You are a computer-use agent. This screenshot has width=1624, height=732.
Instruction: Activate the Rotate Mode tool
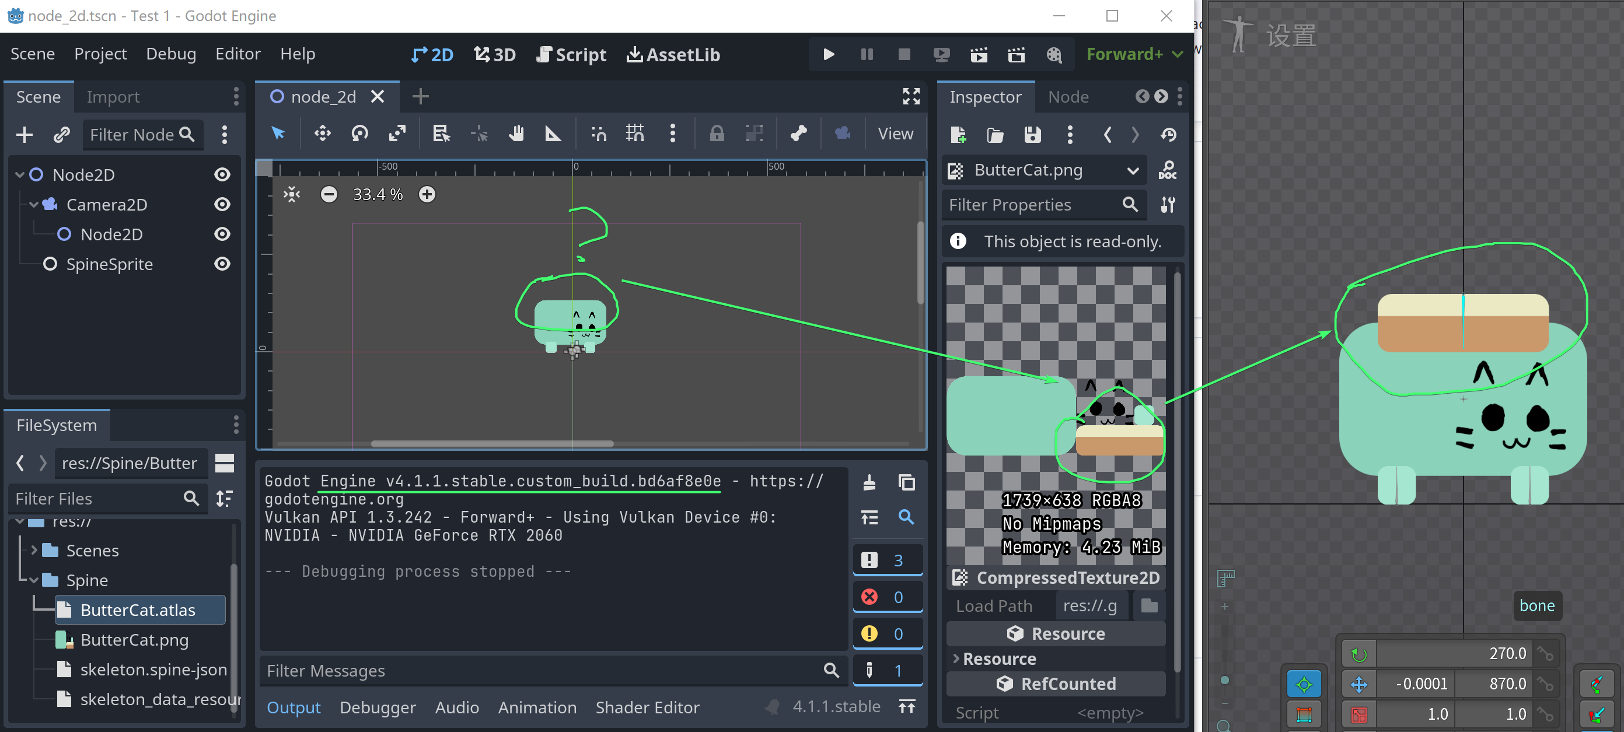click(359, 134)
